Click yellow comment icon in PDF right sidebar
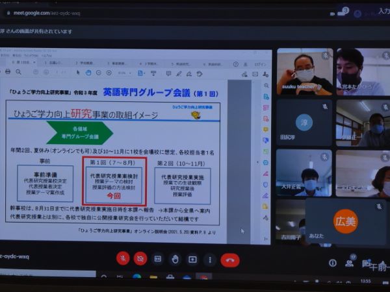 coord(266,130)
